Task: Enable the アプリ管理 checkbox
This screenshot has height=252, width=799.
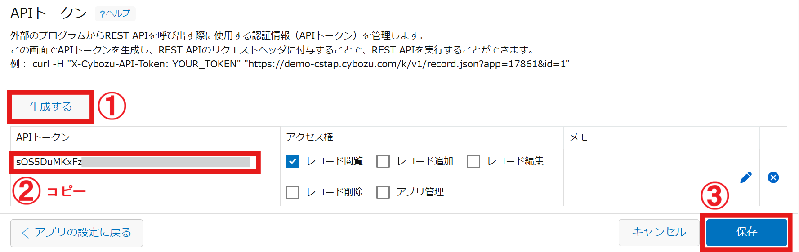Action: click(383, 192)
